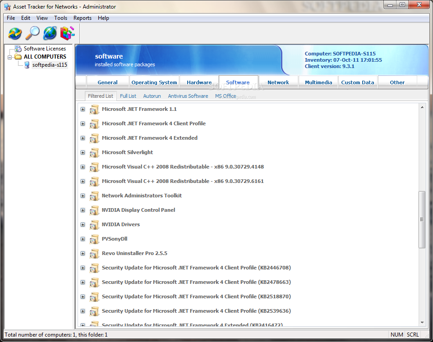Viewport: 433px width, 342px height.
Task: Select softpedia-s115 in the computer tree
Action: click(50, 65)
